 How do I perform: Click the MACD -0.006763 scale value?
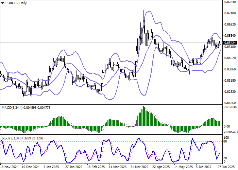click(x=230, y=132)
